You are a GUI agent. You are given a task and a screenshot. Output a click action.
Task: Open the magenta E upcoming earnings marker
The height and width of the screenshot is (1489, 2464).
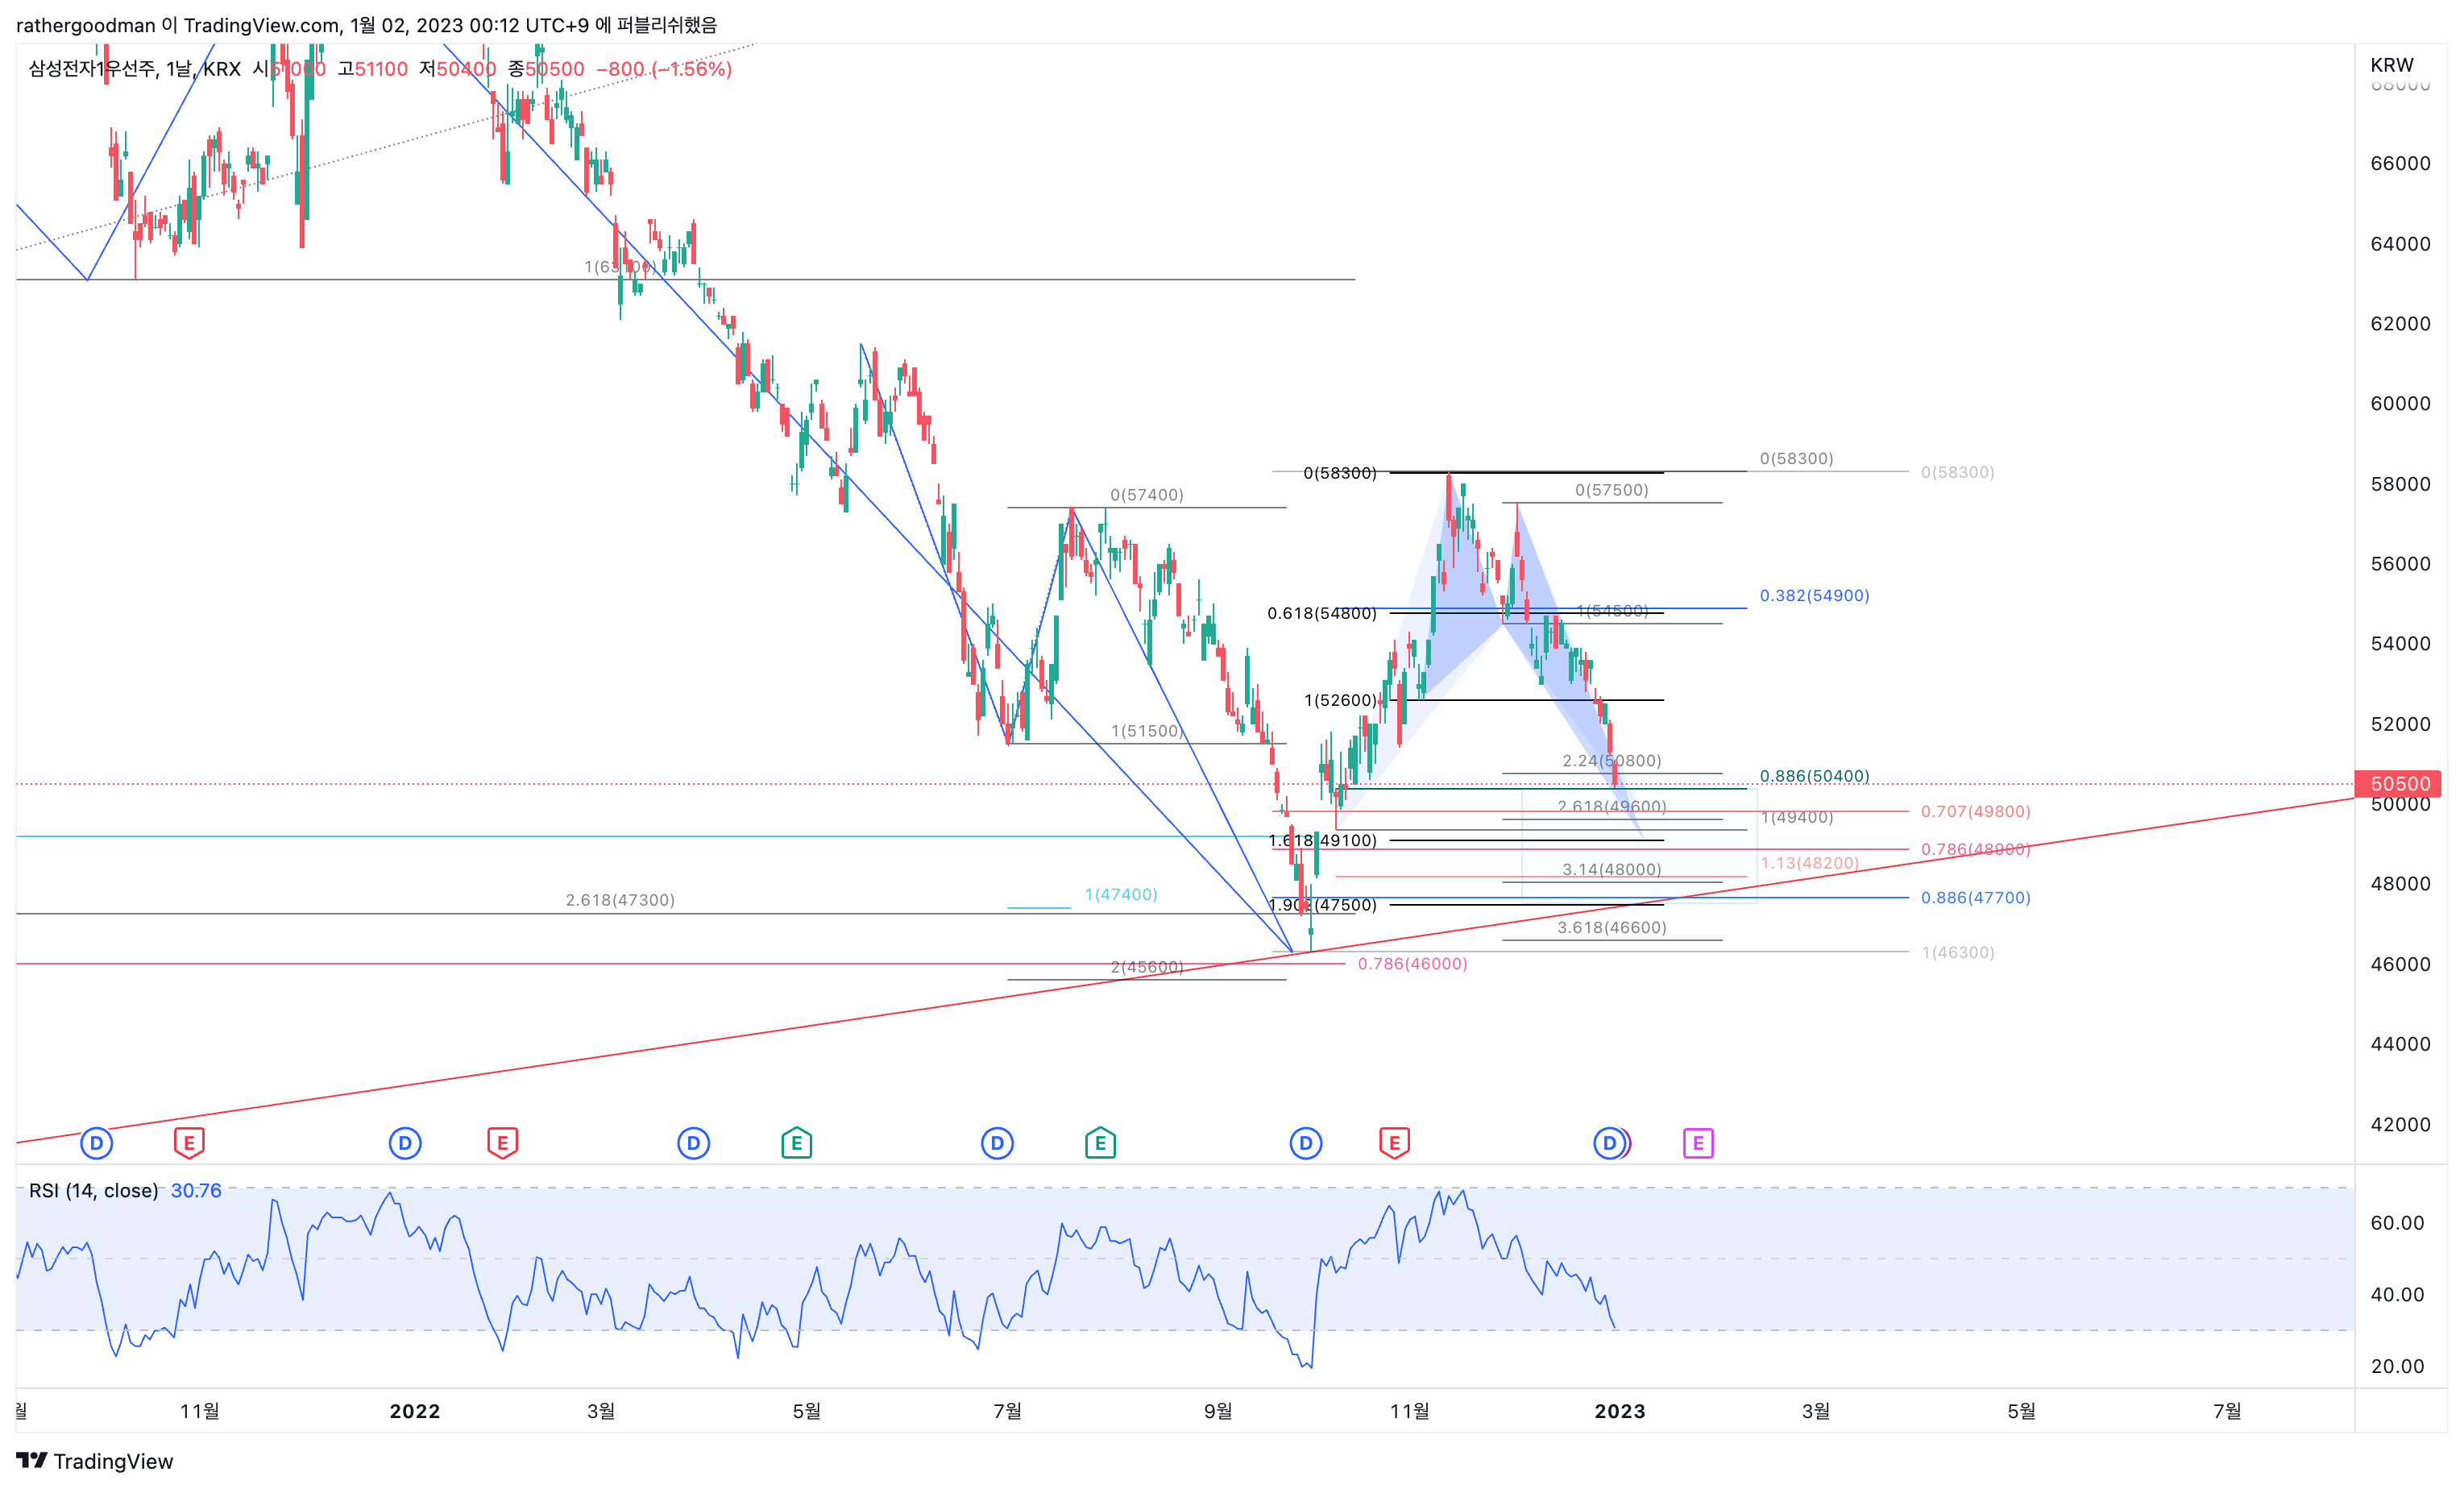pos(1698,1143)
